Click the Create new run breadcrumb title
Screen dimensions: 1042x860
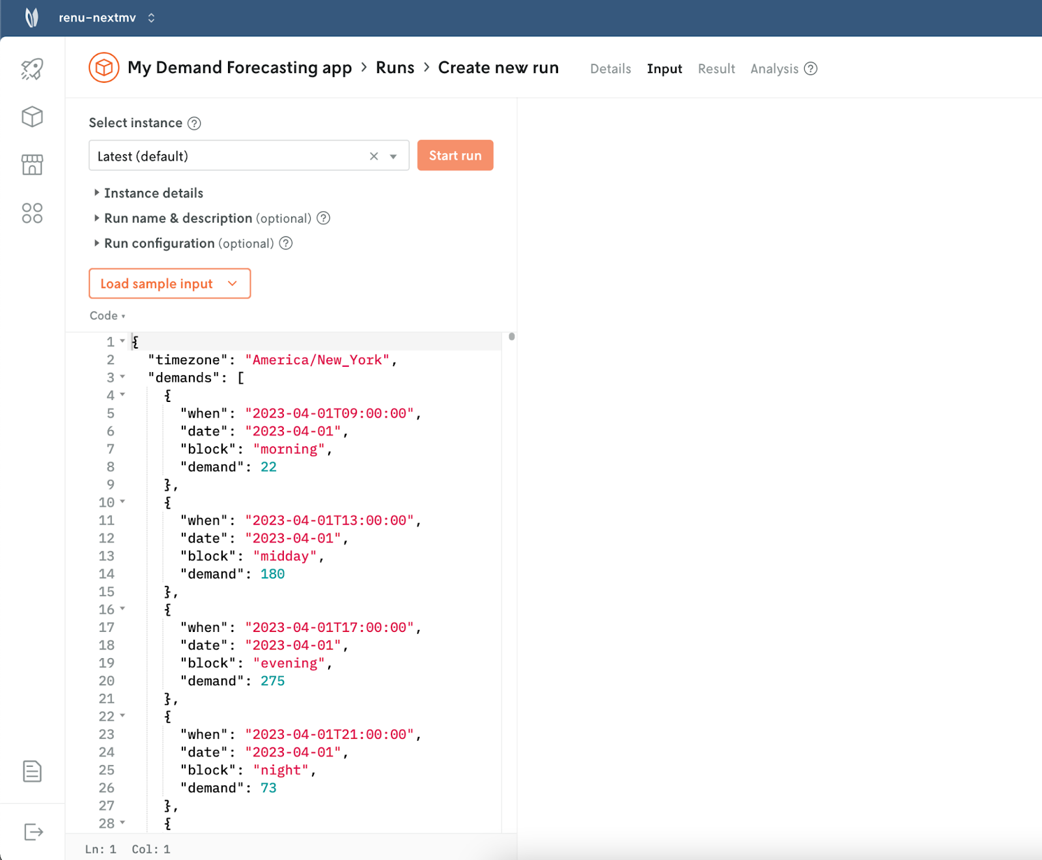pyautogui.click(x=498, y=68)
